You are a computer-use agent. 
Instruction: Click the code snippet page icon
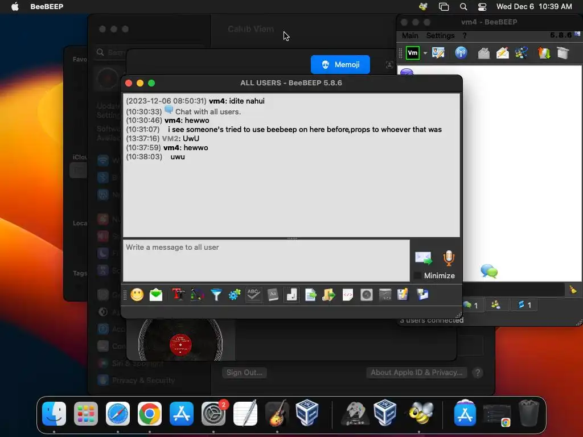pyautogui.click(x=348, y=295)
